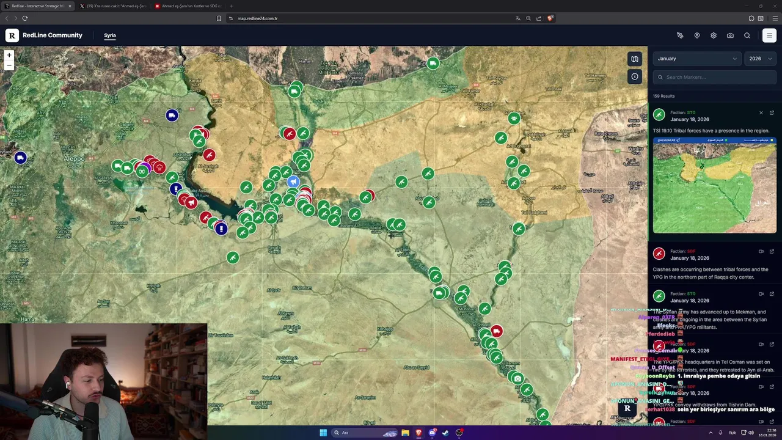Open external link of tribal forces entry
The height and width of the screenshot is (440, 782).
[772, 113]
